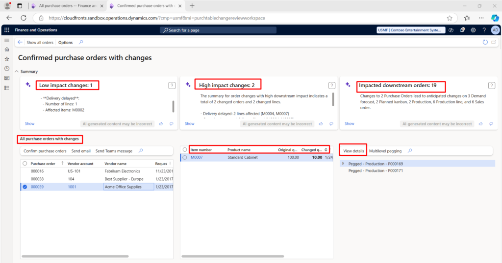Click the form back arrow beside Show all orders
The image size is (502, 263).
20,42
